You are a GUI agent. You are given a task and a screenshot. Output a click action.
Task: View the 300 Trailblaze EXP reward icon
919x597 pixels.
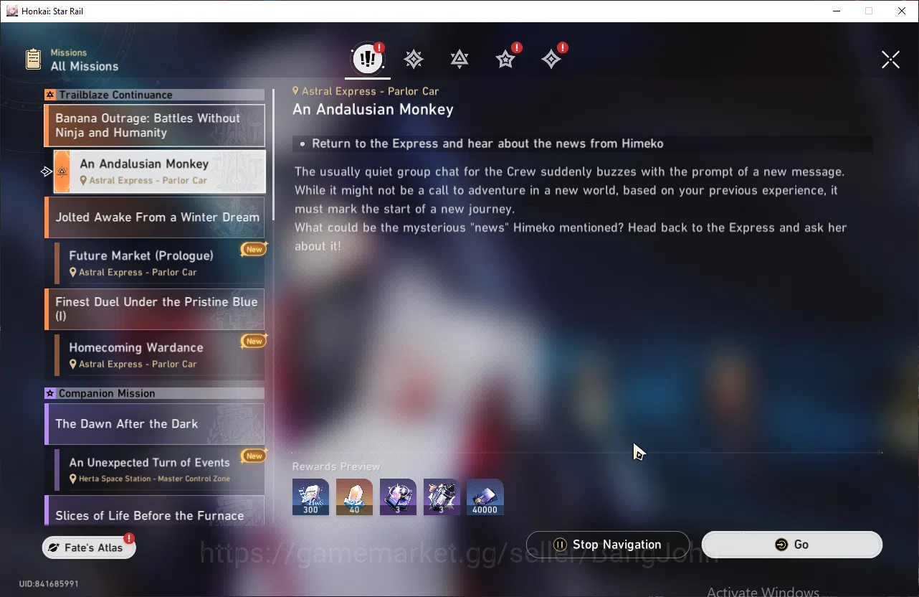pyautogui.click(x=310, y=497)
